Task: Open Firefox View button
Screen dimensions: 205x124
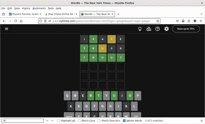Action: click(x=3, y=14)
